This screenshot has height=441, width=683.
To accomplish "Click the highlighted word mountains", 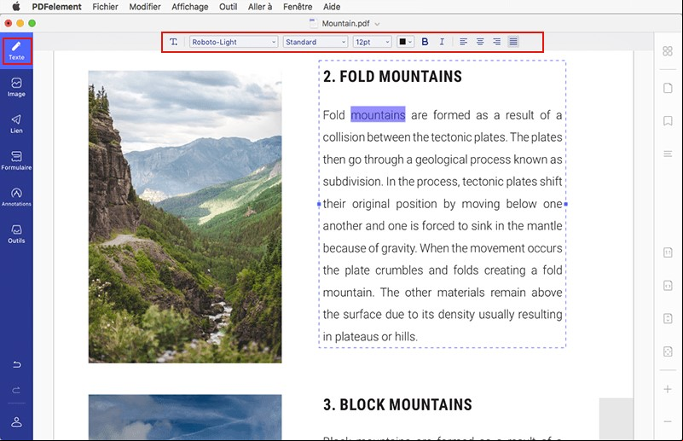I will pos(378,114).
